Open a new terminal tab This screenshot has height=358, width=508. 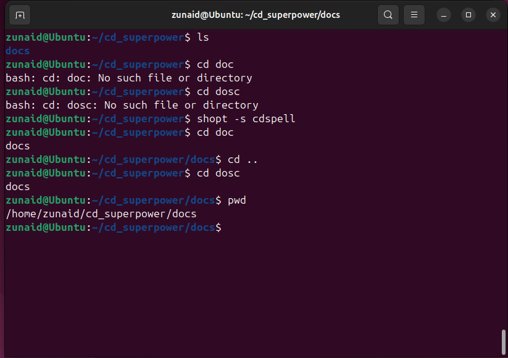[20, 15]
